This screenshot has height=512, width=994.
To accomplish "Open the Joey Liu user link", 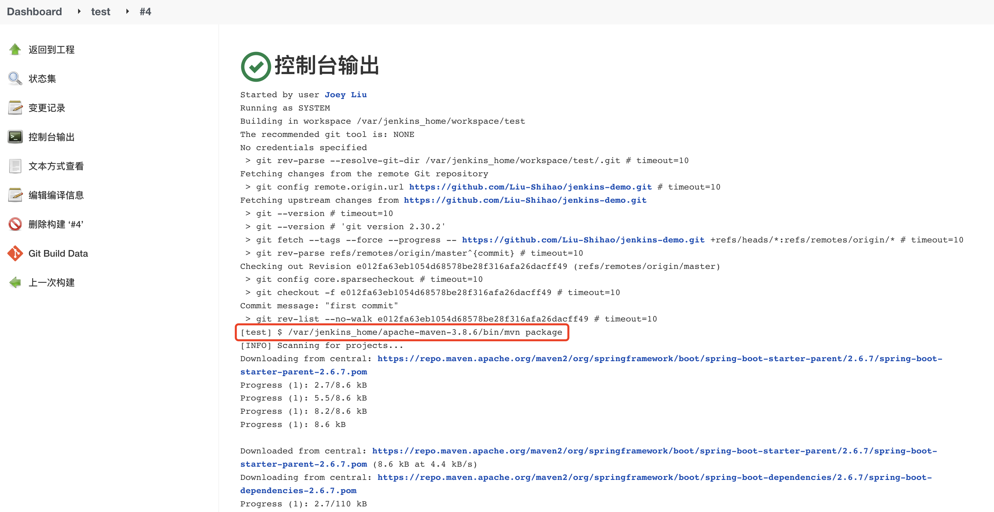I will tap(345, 95).
